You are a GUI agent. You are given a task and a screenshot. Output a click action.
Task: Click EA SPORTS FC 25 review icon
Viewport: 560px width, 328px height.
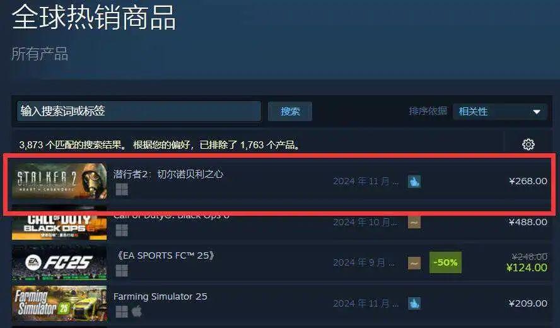coord(414,263)
